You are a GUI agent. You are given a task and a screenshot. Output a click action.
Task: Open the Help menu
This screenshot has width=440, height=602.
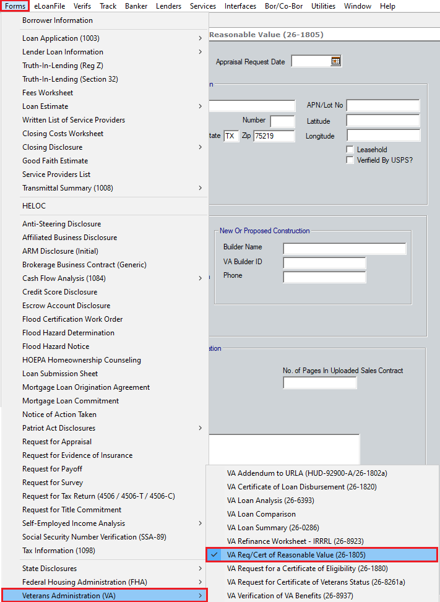[x=387, y=6]
